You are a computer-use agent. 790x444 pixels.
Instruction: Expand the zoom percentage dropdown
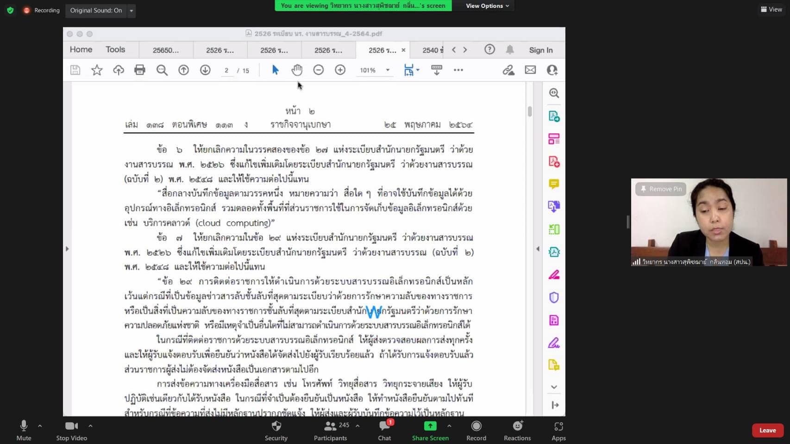point(388,70)
